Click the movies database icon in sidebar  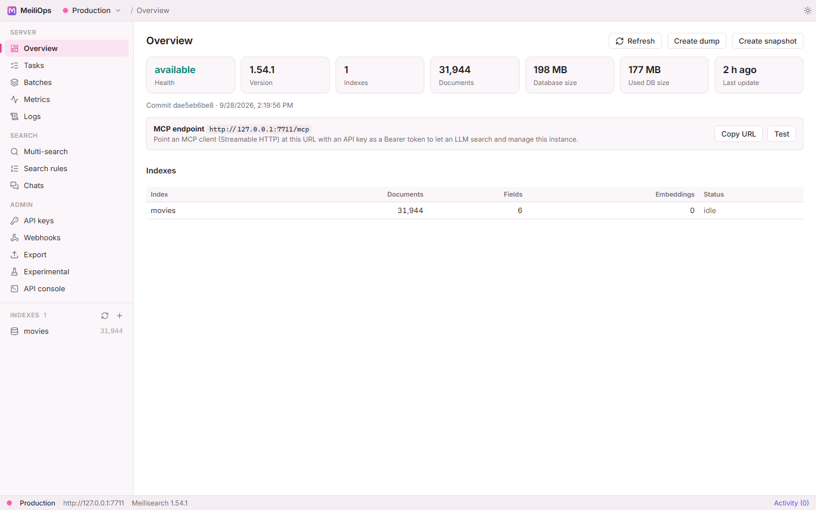click(x=15, y=331)
